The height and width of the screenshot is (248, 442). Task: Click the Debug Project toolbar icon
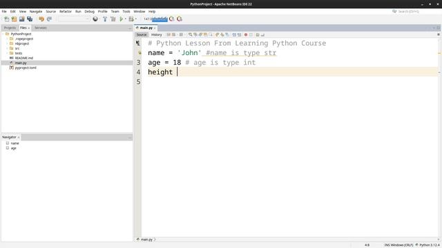(131, 19)
